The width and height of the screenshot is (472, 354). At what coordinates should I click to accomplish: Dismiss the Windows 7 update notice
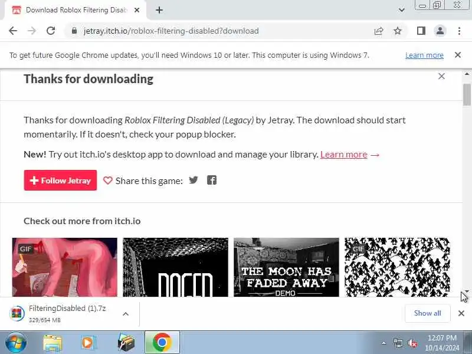pyautogui.click(x=458, y=55)
